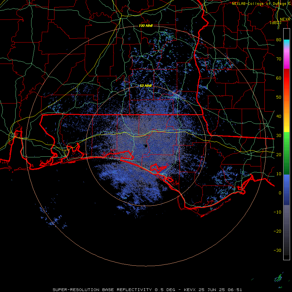Click the 0 value on the dBZ scale
The image size is (292, 292).
pos(280,193)
